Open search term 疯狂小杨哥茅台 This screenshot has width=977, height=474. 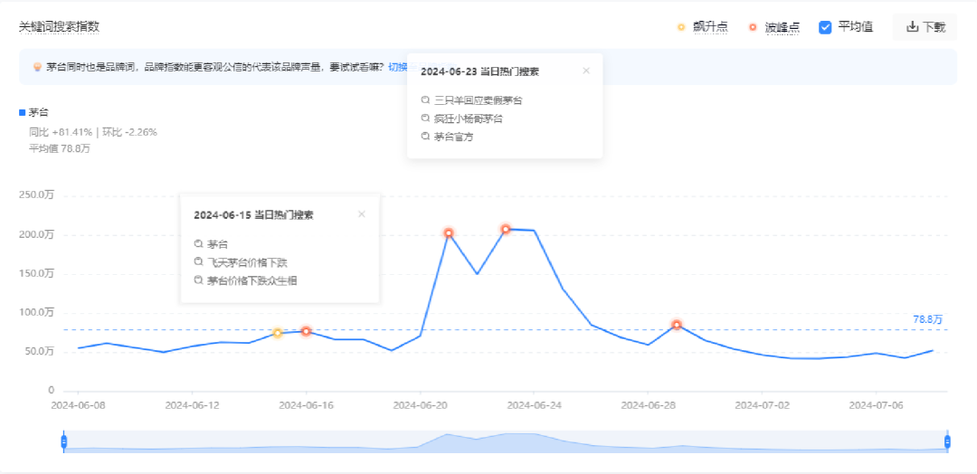point(468,118)
